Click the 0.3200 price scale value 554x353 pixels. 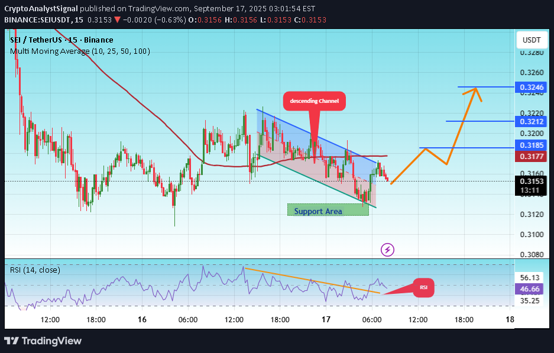tap(532, 134)
